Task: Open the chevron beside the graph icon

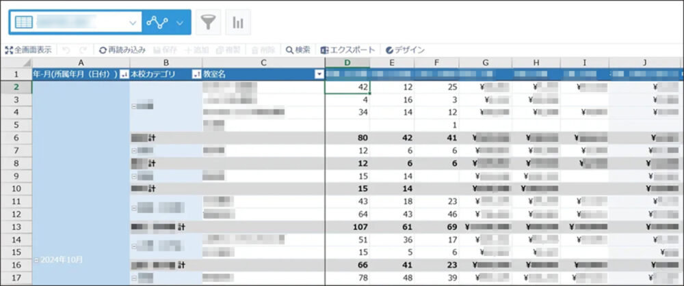Action: point(180,23)
